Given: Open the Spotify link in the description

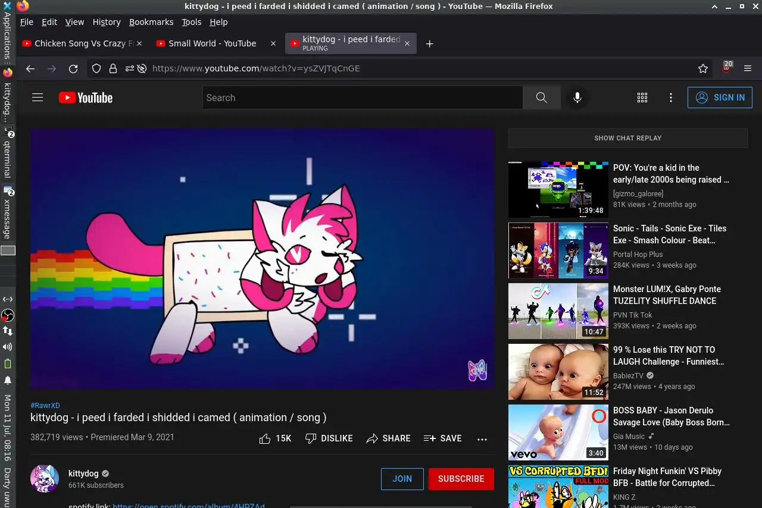Looking at the screenshot, I should pyautogui.click(x=189, y=506).
